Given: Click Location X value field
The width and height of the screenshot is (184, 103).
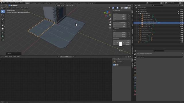Looking at the screenshot, I should point(120,15).
